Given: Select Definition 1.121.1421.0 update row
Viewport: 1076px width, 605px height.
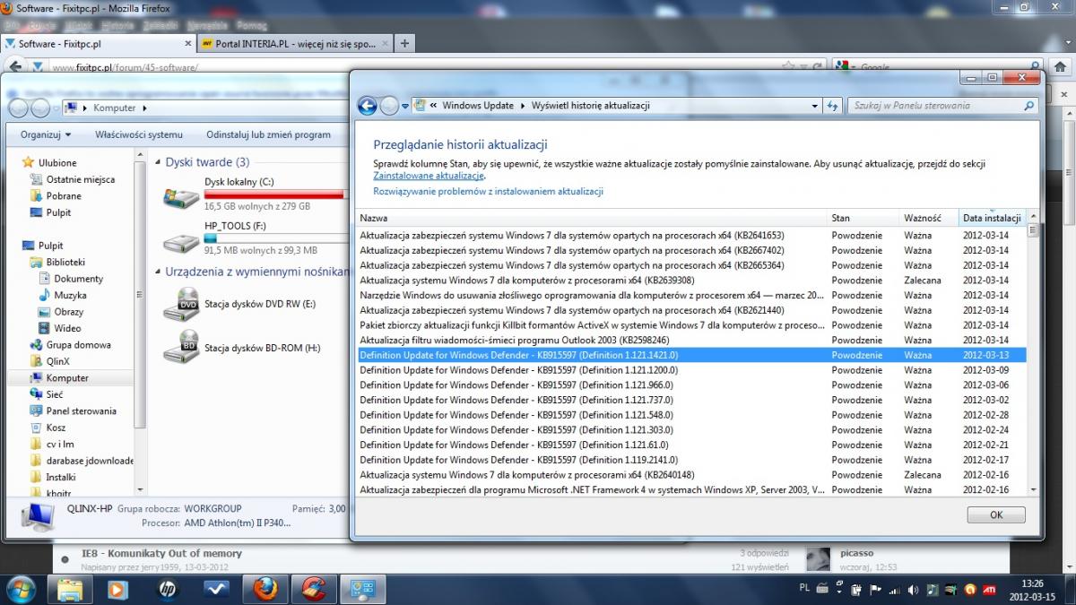Looking at the screenshot, I should click(x=691, y=355).
